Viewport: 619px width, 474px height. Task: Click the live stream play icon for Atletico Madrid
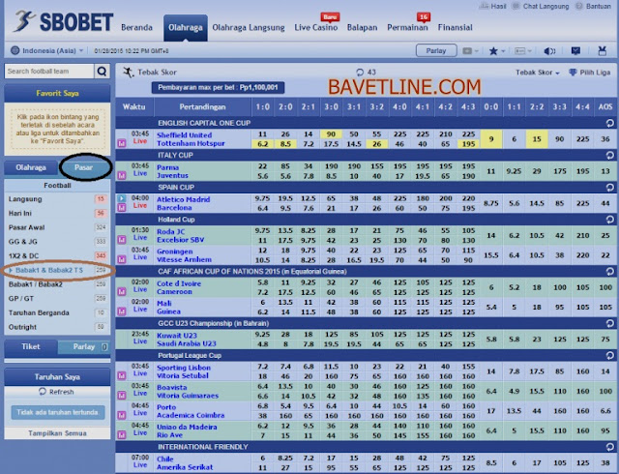click(122, 198)
